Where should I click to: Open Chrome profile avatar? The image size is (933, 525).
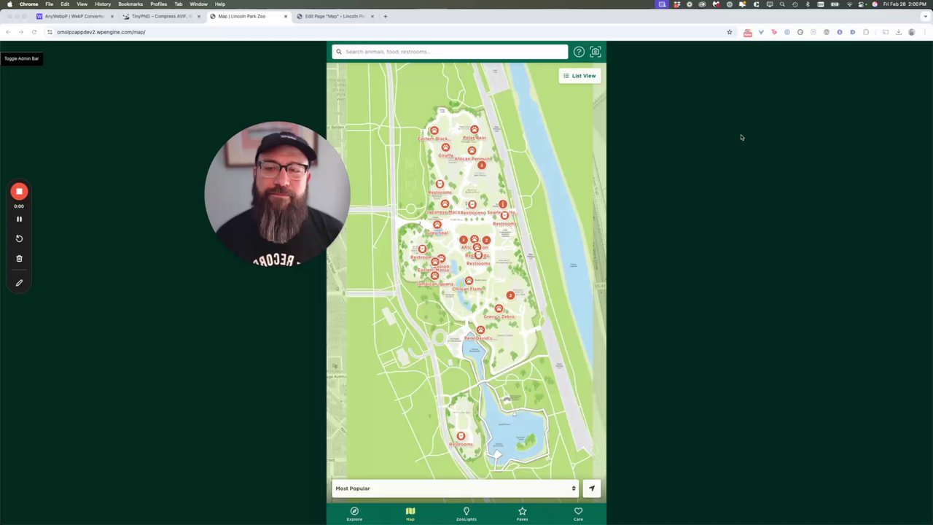(x=911, y=32)
